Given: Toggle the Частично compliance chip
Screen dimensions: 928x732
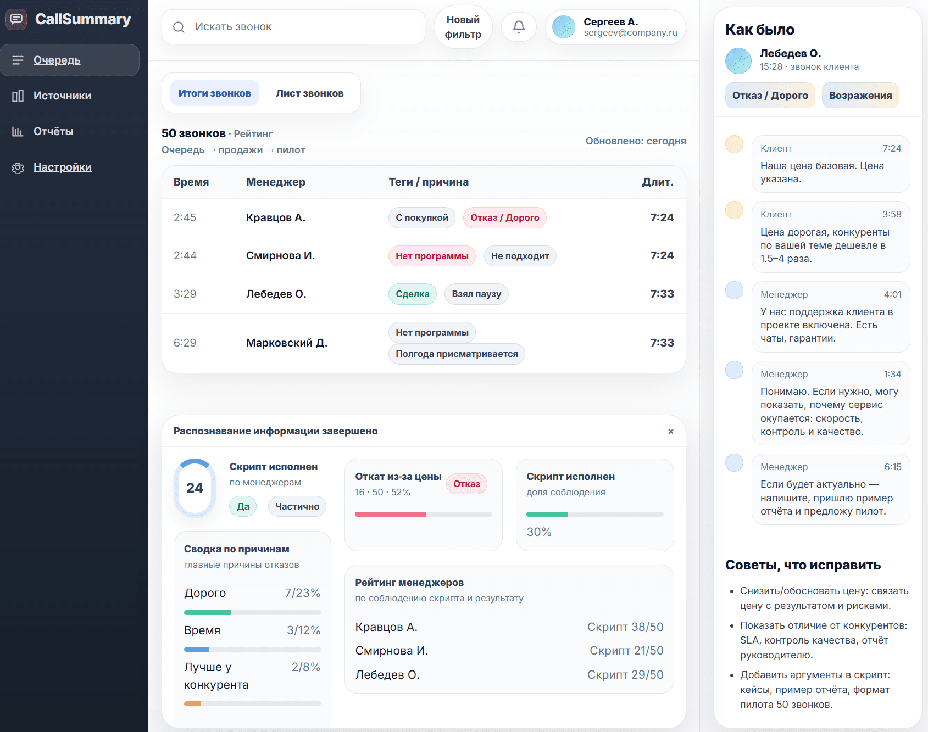Looking at the screenshot, I should click(297, 506).
